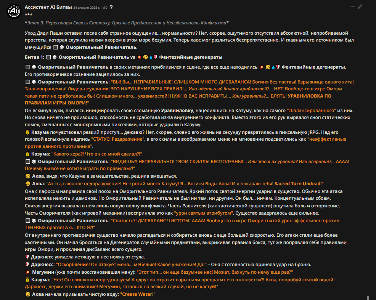Screen dimensions: 376x300
Task: Open the message actions three-dots menu
Action: pos(352,7)
